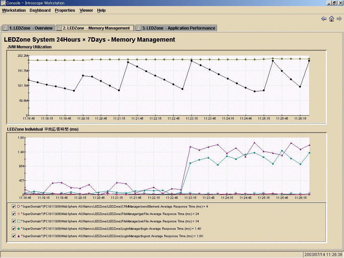Click the 11:22:45 time label on response chart
Image resolution: width=344 pixels, height=258 pixels.
[172, 198]
